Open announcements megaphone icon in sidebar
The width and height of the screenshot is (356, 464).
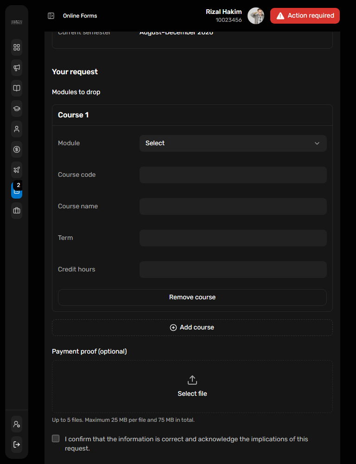(17, 68)
